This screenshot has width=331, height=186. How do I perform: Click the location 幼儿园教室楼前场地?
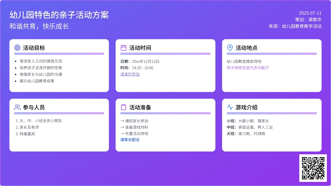244,61
